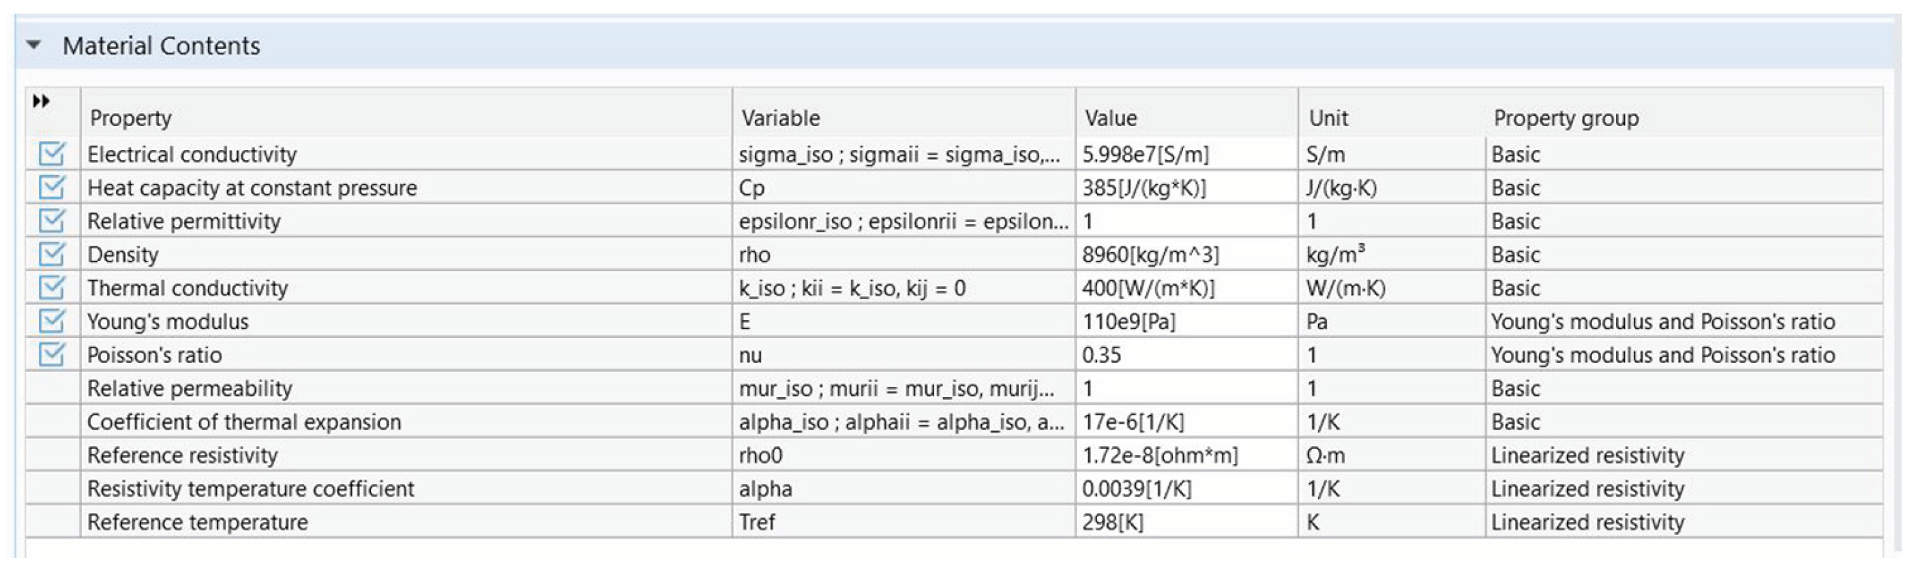Click the Coefficient of thermal expansion row
1914x577 pixels.
tap(243, 421)
